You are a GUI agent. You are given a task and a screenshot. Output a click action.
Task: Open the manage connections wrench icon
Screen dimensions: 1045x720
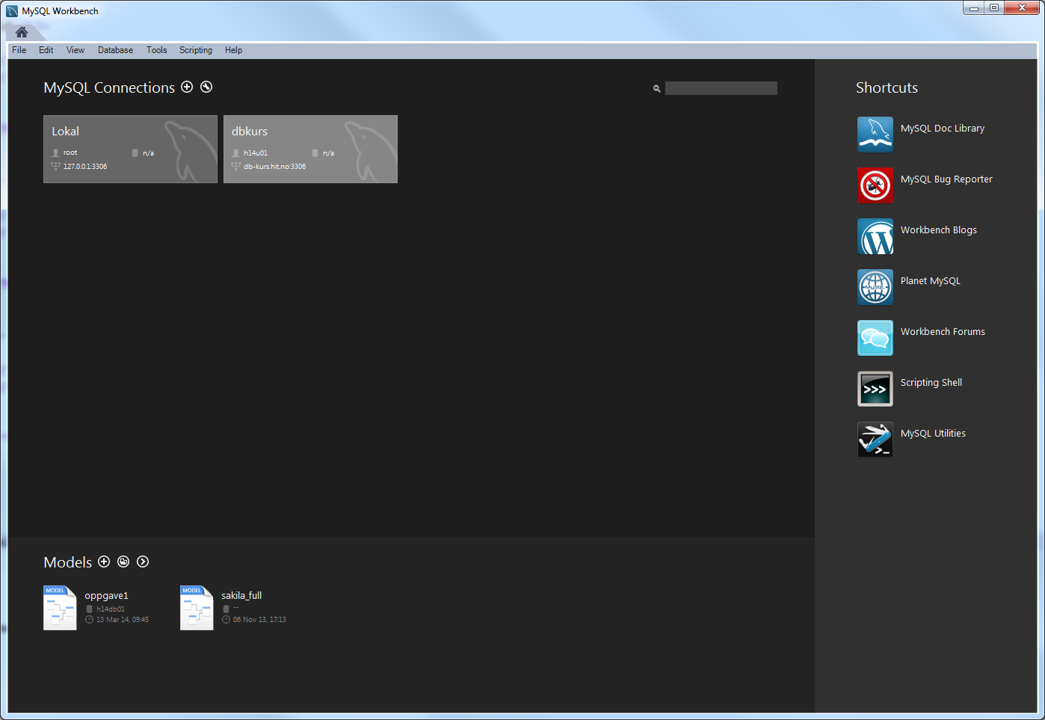pos(206,87)
